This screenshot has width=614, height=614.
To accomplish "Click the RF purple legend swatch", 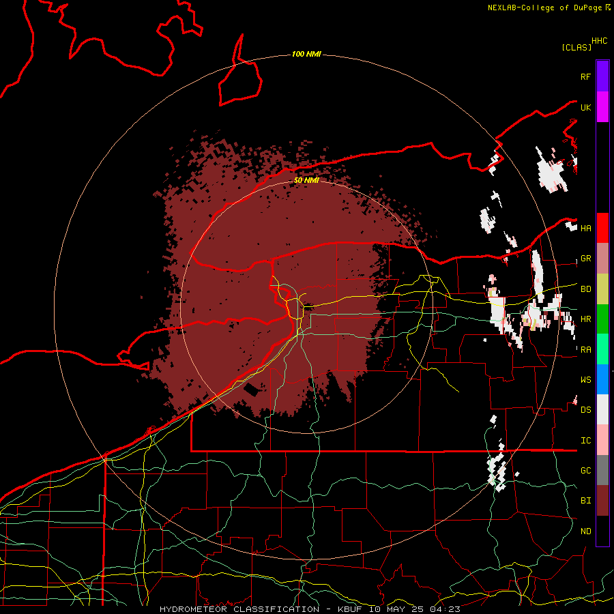I will coord(602,76).
